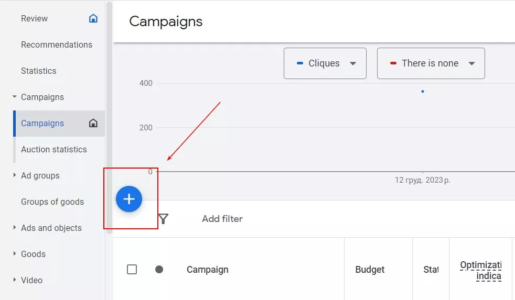Expand the Goods section
515x300 pixels.
(15, 254)
